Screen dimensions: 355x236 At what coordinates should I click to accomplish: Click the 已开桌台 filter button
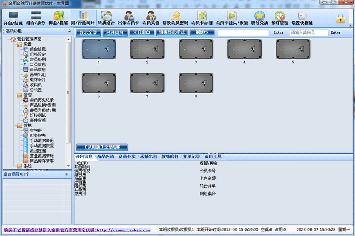click(115, 32)
